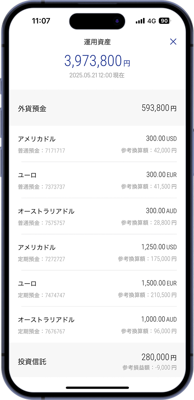Tap the 2025.05.21 12:00現在 timestamp
This screenshot has width=194, height=400.
97,75
